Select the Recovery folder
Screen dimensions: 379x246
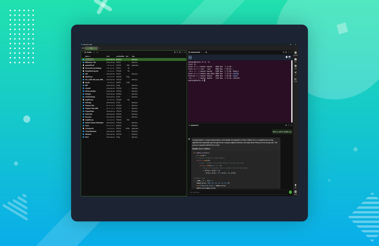(x=133, y=117)
